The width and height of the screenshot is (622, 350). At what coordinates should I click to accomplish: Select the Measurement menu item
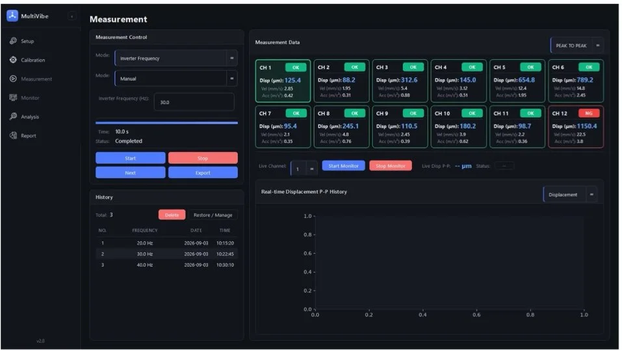36,79
